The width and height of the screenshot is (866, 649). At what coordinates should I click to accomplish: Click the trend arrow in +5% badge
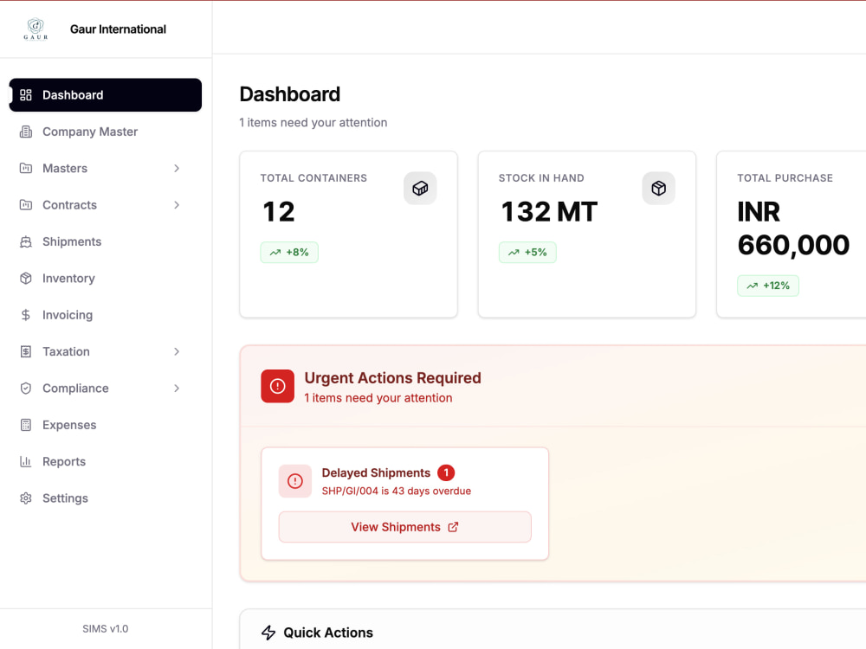514,253
